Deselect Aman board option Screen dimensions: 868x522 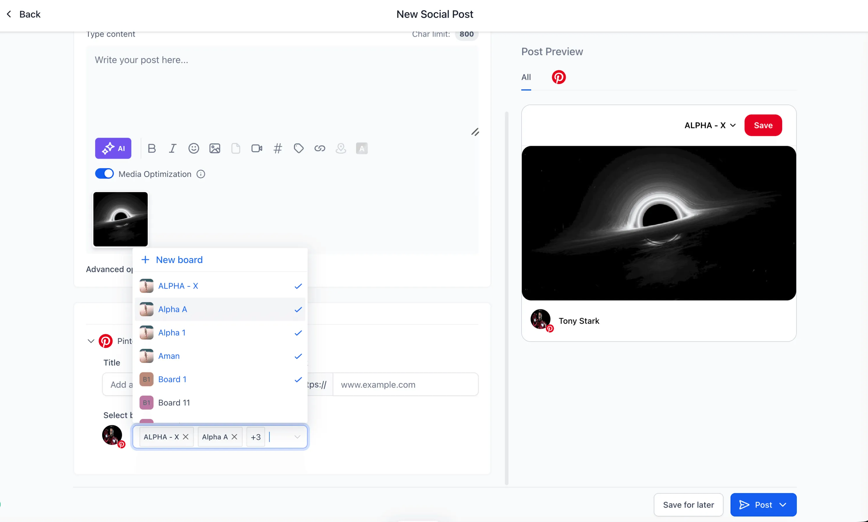[x=220, y=356]
